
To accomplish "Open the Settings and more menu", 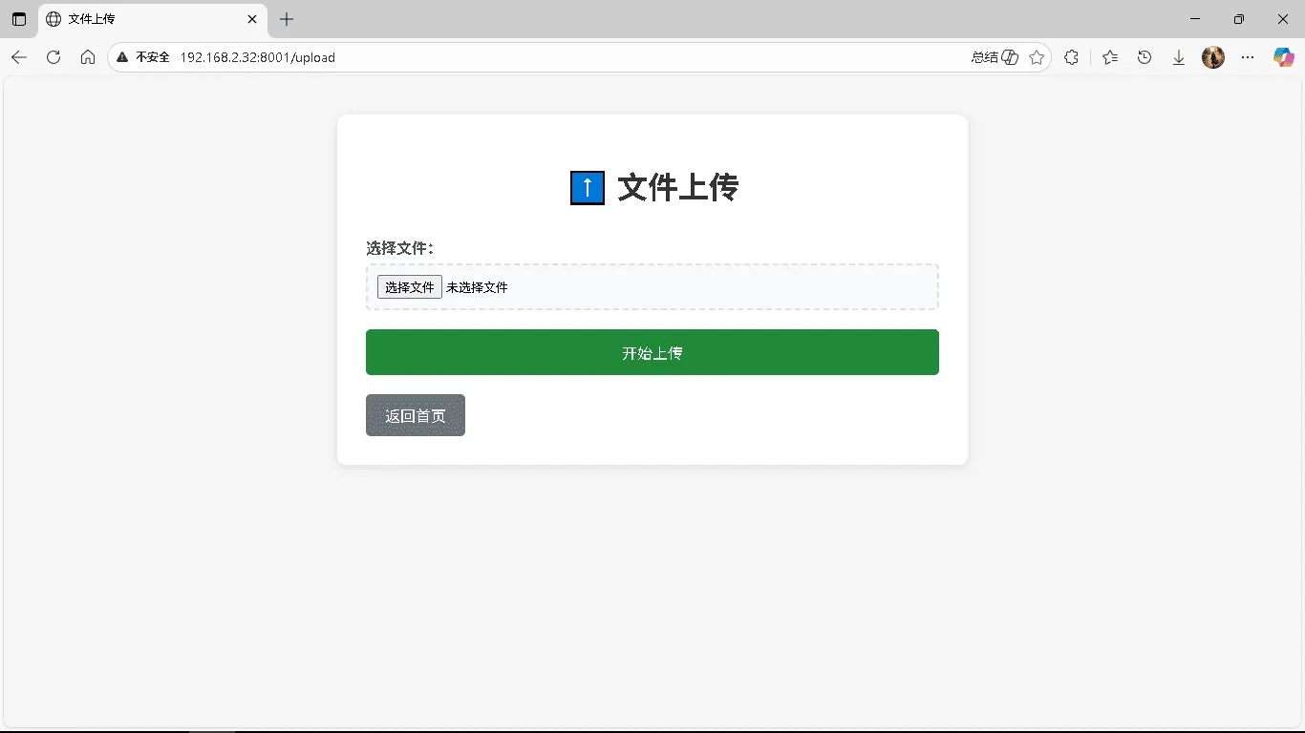I will click(1248, 57).
